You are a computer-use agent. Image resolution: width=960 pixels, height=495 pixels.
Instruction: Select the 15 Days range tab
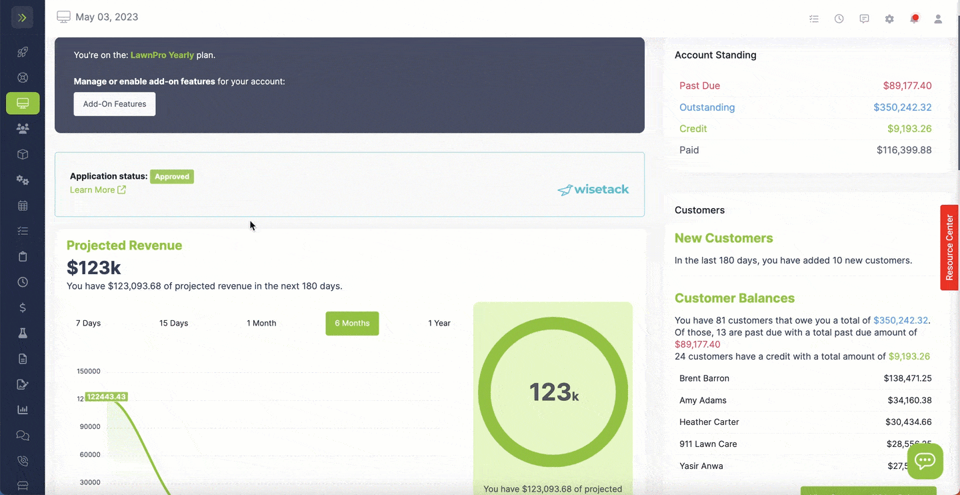(173, 324)
